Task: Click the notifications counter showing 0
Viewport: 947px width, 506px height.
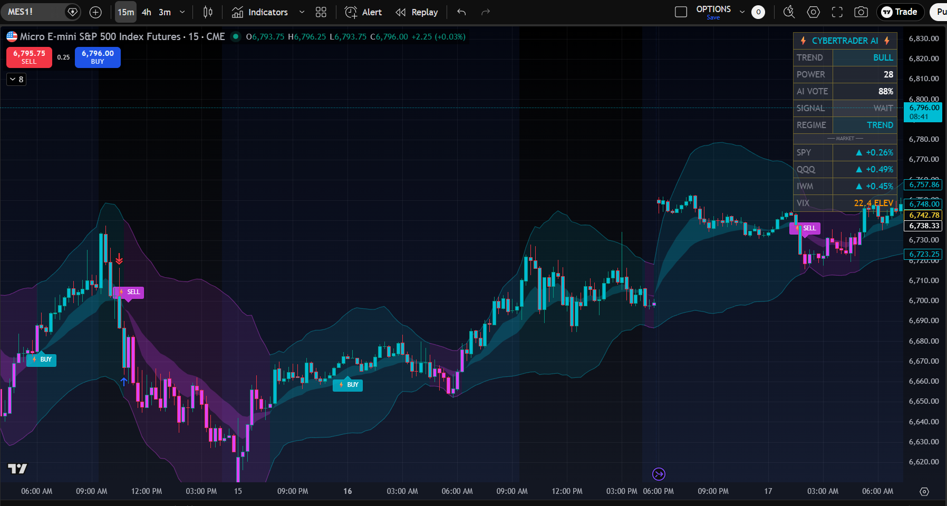Action: (758, 12)
